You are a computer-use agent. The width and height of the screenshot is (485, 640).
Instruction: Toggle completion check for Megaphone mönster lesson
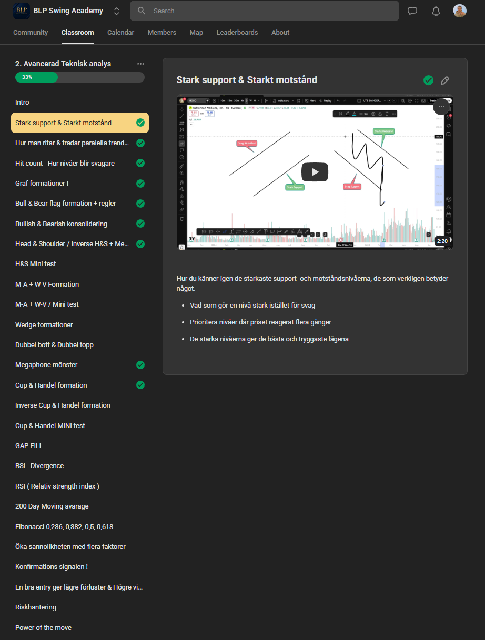pos(140,364)
